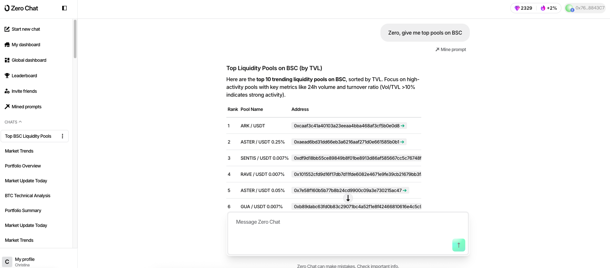Click scroll-to-bottom arrow button
Screen dimensions: 610x268
(348, 198)
